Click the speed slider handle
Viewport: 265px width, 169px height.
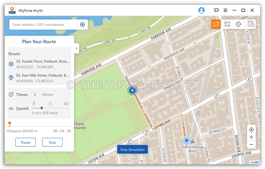[x=42, y=108]
